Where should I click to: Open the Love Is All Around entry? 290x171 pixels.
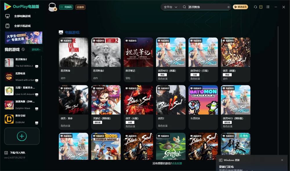22,91
